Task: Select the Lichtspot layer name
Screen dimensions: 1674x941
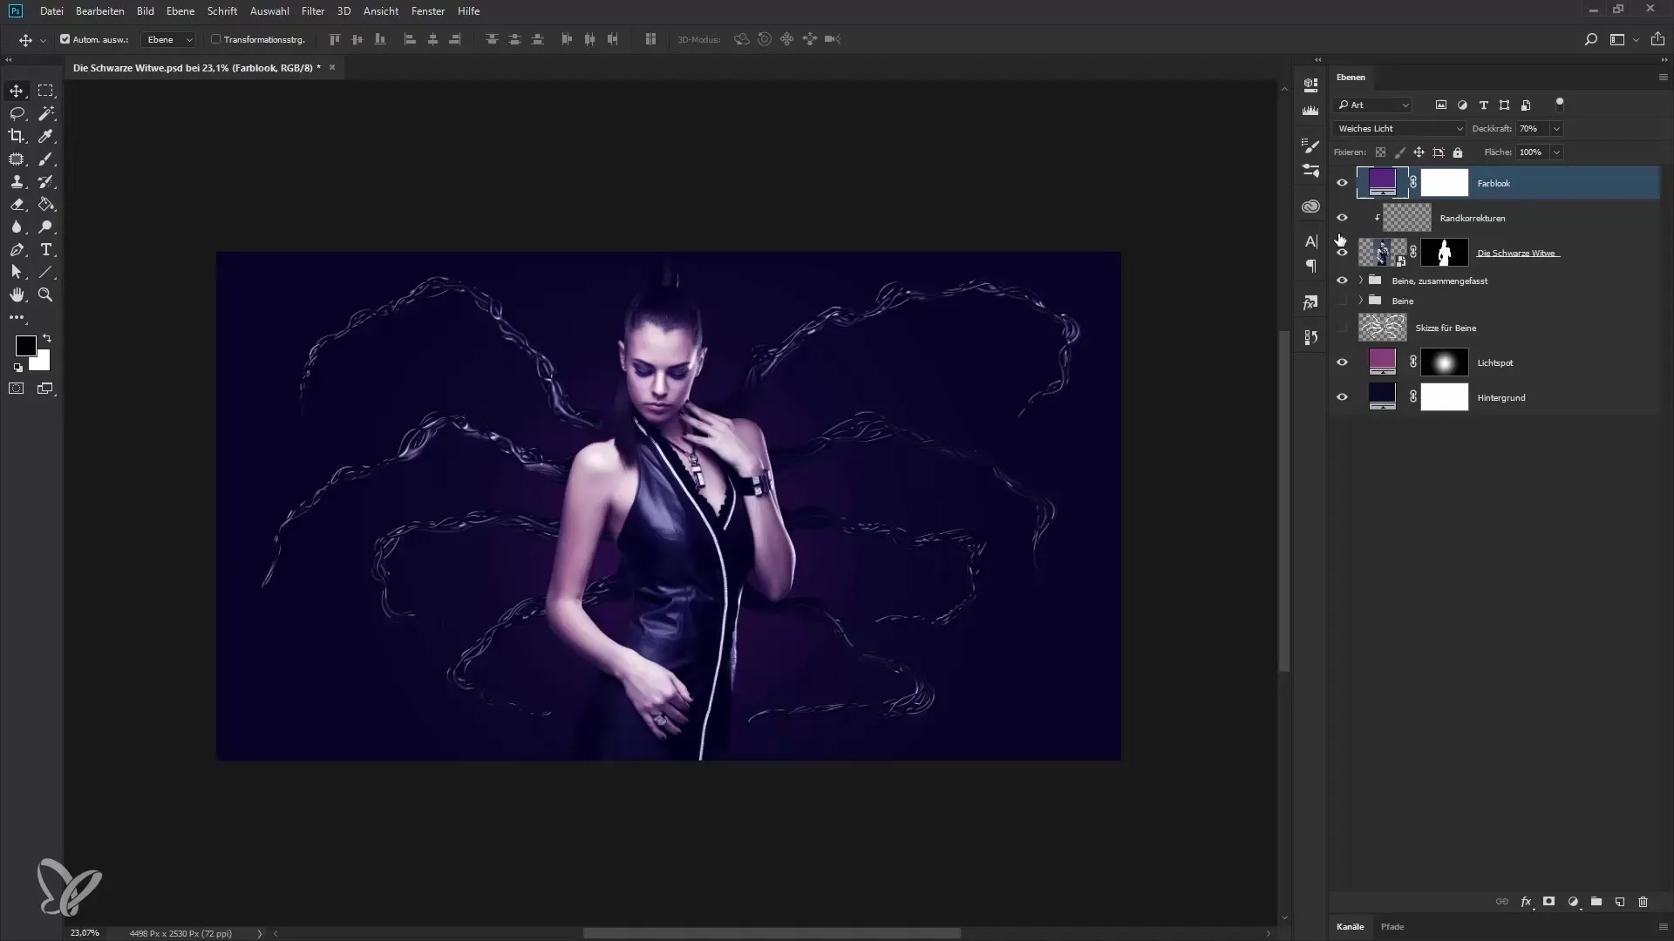Action: point(1494,362)
